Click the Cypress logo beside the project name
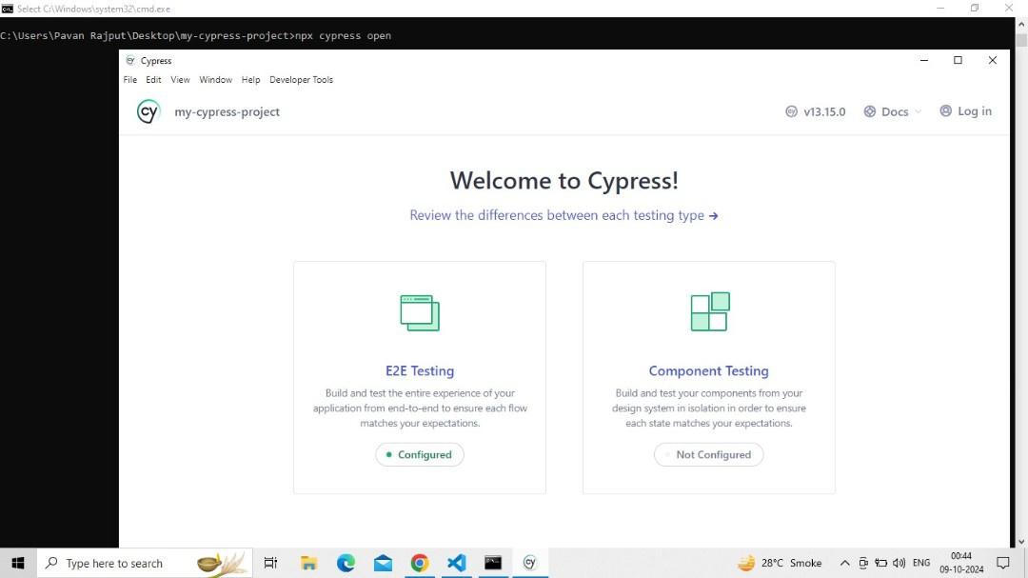 coord(148,111)
